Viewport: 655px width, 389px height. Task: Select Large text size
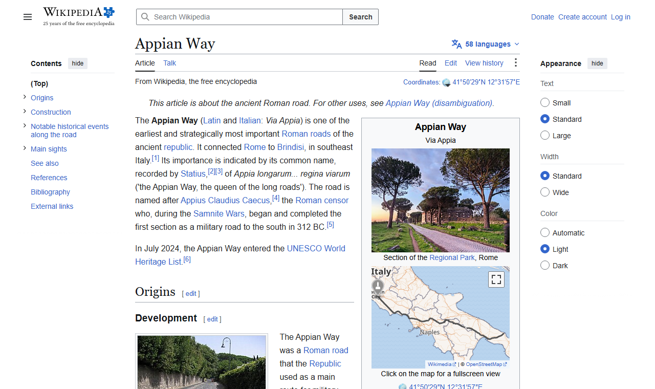545,135
